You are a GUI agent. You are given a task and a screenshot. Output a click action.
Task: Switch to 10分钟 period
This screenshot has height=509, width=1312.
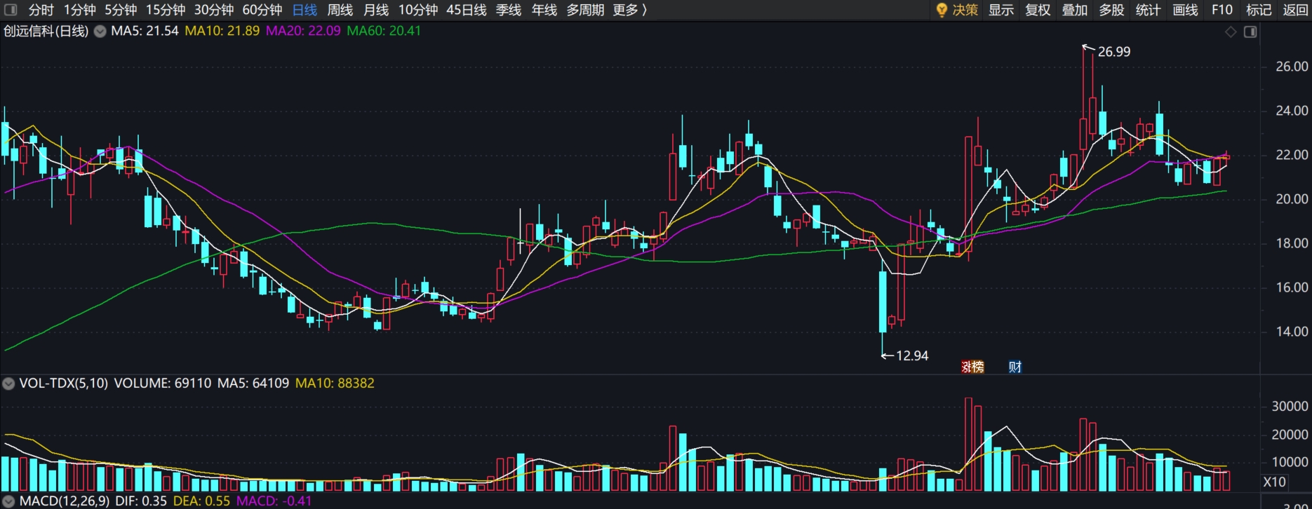coord(418,10)
